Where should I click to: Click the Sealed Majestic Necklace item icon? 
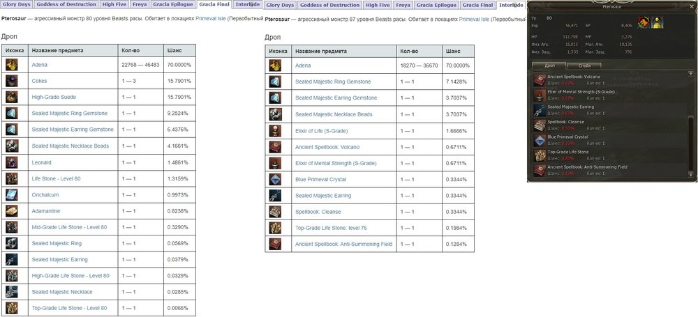[x=12, y=291]
